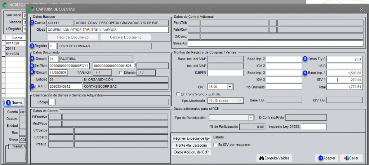Viewport: 369px width, 165px height.
Task: Click the Cuenta field showing 401111
Action: pos(60,23)
